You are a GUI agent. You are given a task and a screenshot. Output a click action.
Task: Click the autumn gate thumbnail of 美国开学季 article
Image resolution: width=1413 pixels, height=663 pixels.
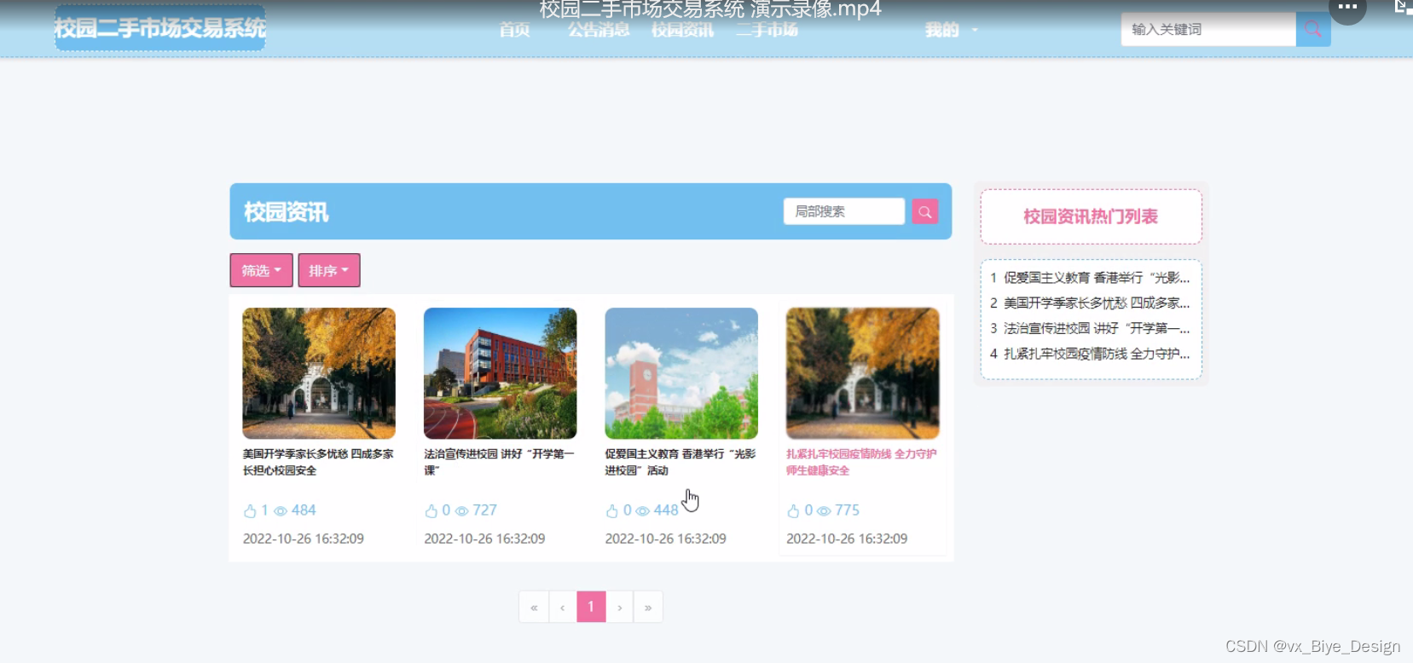319,373
